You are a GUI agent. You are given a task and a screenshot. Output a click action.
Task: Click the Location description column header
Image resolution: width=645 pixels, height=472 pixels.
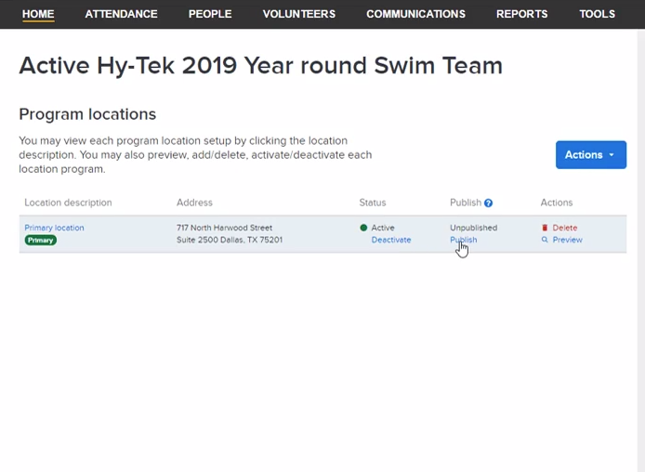68,203
